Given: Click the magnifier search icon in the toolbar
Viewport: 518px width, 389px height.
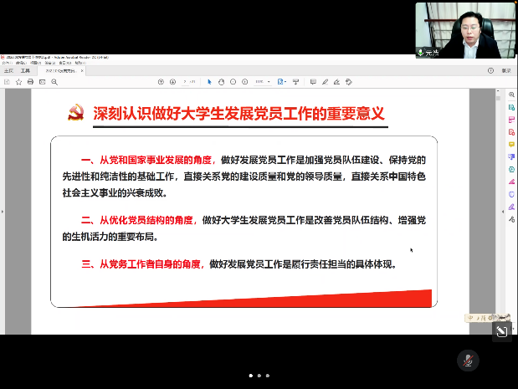Looking at the screenshot, I should click(x=53, y=82).
